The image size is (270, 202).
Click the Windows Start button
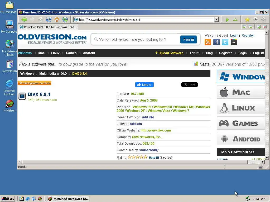point(8,199)
